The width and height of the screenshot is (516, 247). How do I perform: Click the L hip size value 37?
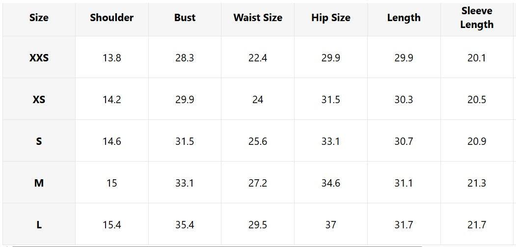coord(330,225)
